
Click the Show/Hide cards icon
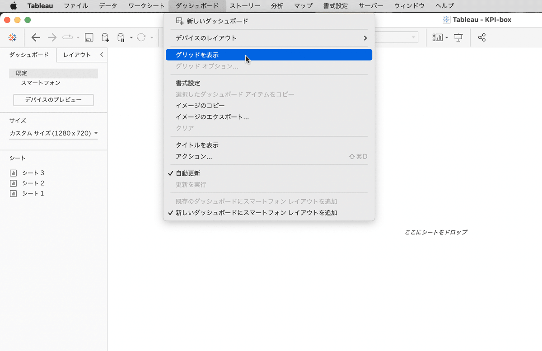438,37
